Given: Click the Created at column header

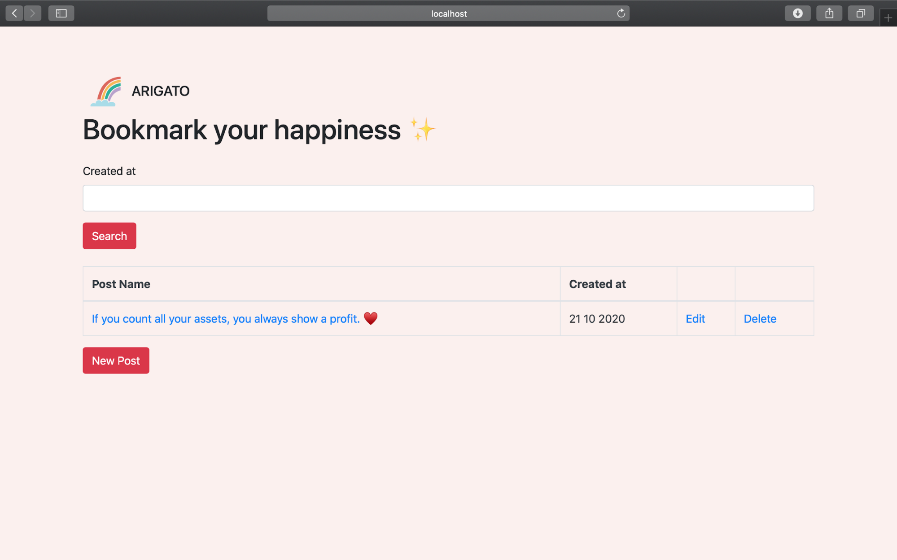Looking at the screenshot, I should tap(597, 284).
